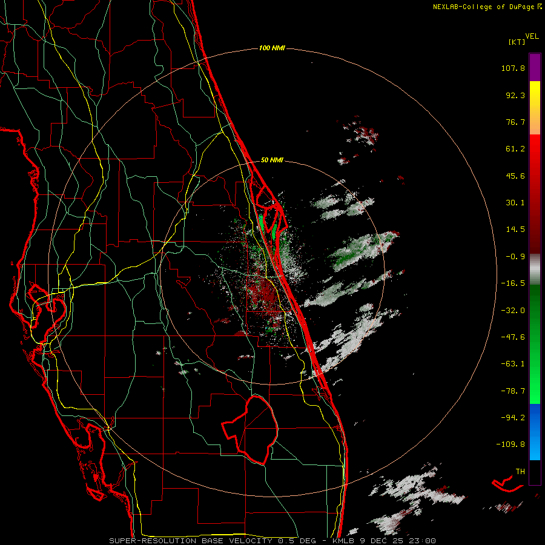Click the 107.8 velocity scale value
545x545 pixels.
tap(513, 68)
